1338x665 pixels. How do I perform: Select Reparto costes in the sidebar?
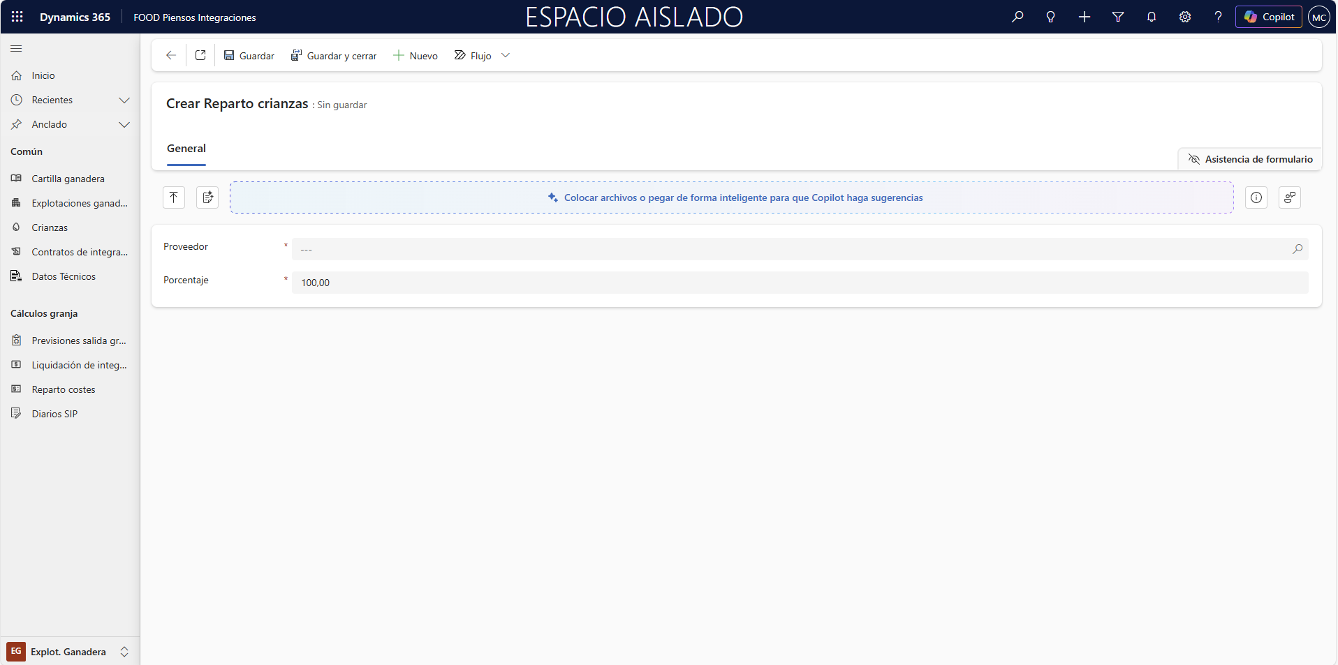coord(64,389)
